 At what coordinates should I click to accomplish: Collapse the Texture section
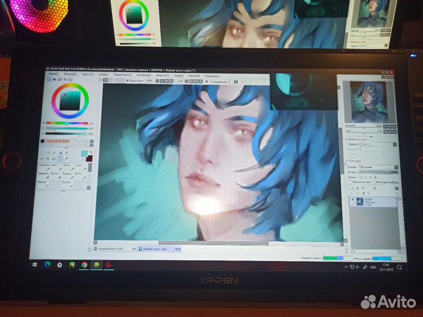347,161
